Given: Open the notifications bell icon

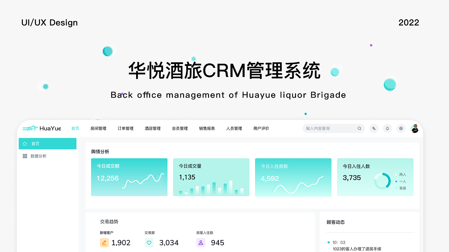Looking at the screenshot, I should click(x=387, y=128).
